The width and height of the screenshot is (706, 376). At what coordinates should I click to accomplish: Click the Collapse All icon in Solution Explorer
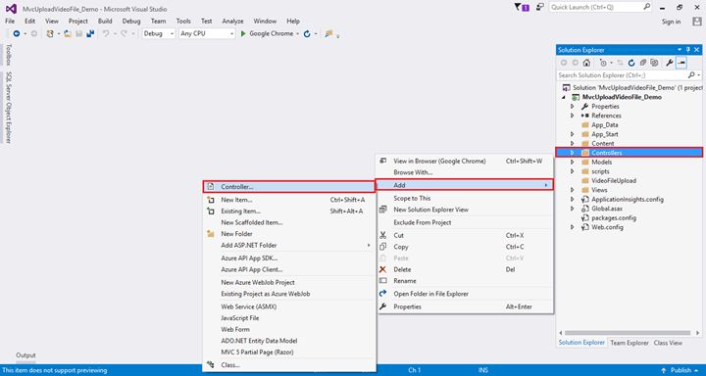(x=643, y=63)
